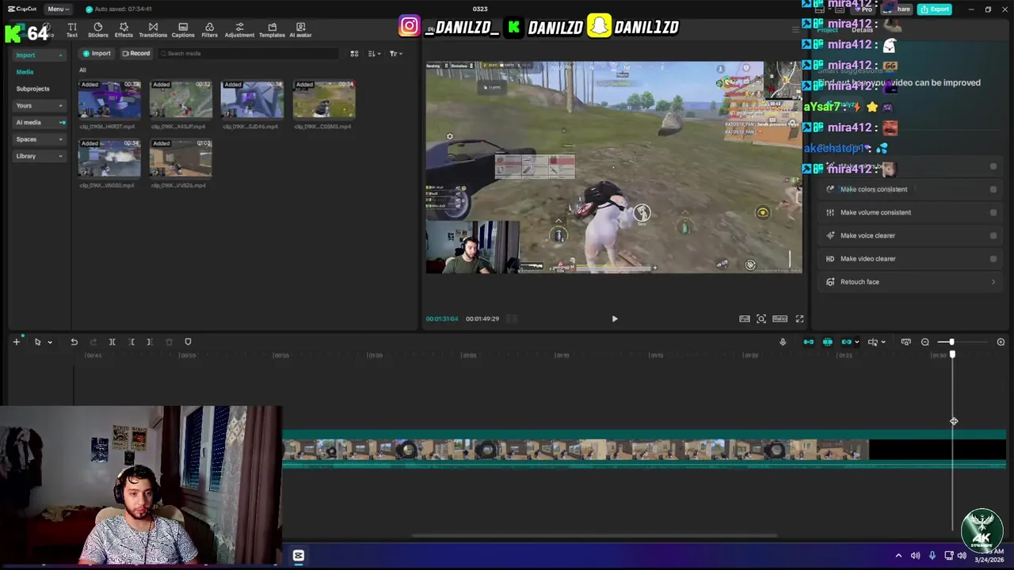Click the Import media button

coord(97,53)
